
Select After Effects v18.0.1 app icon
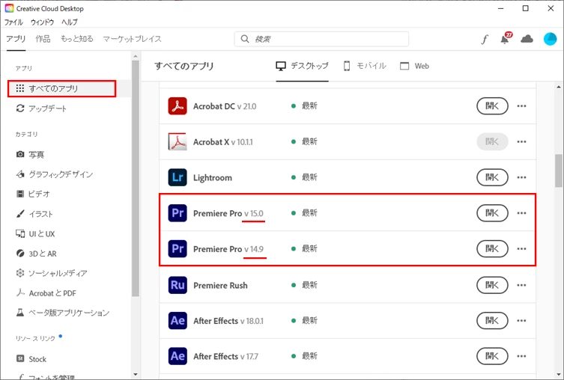178,321
